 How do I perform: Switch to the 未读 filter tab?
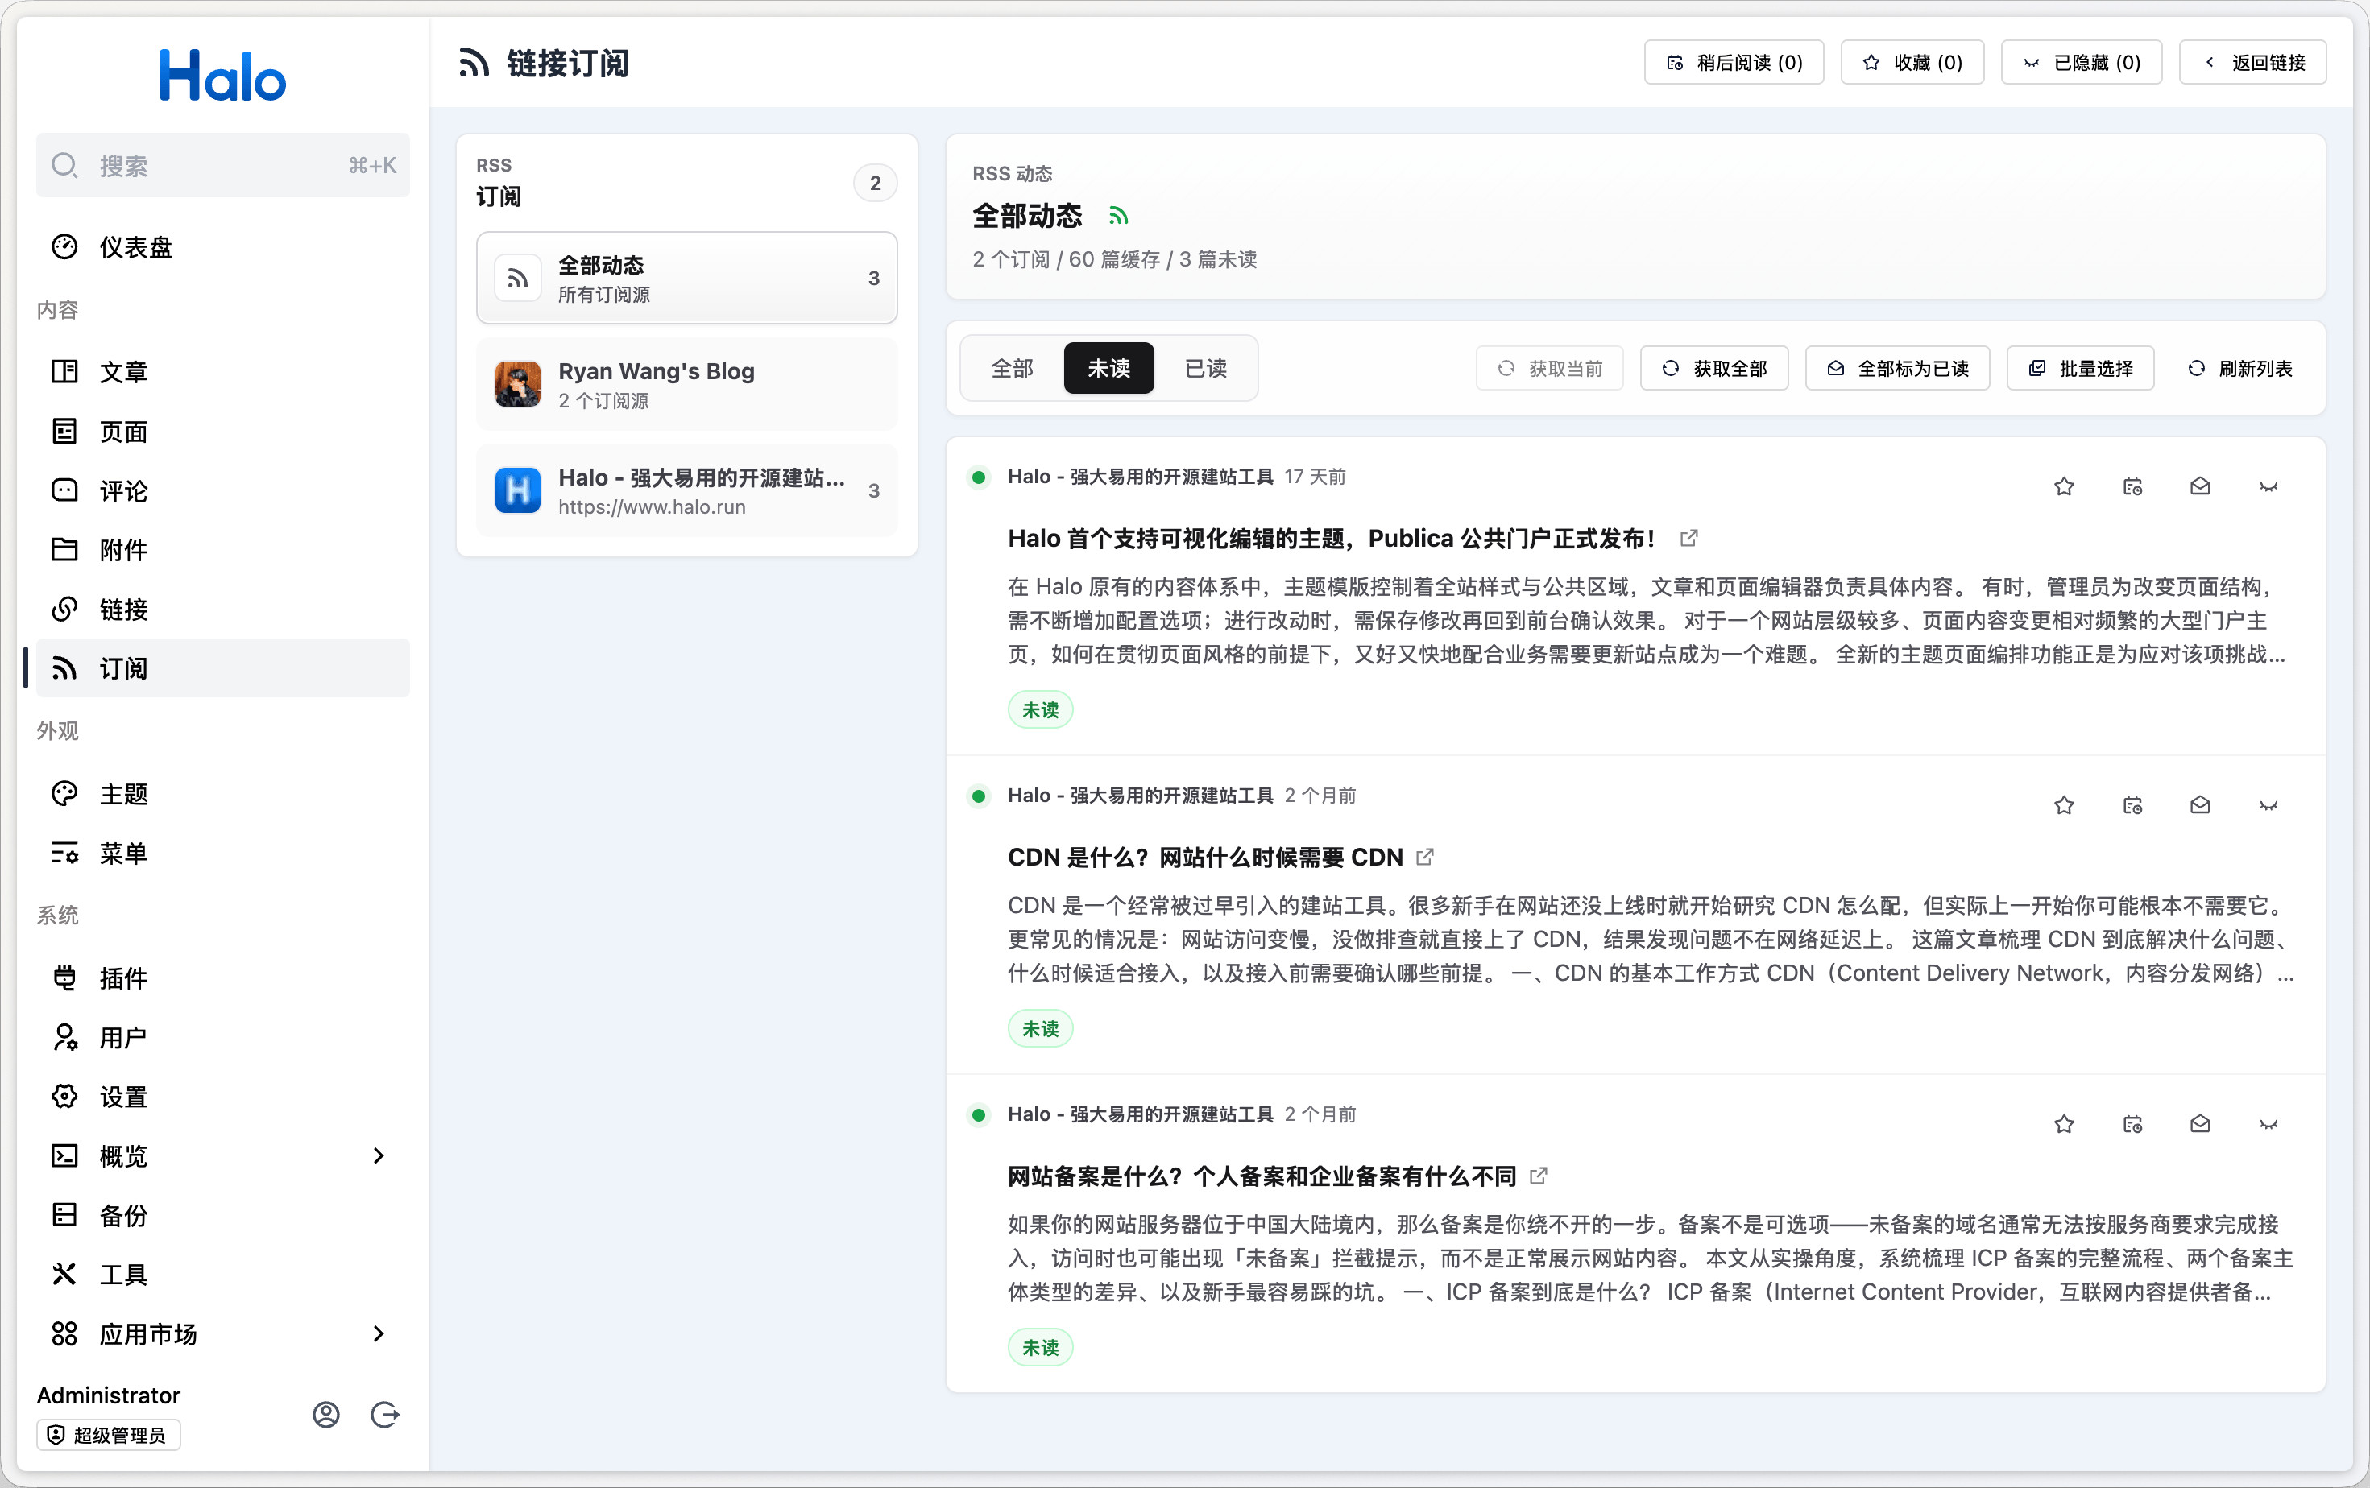coord(1108,368)
